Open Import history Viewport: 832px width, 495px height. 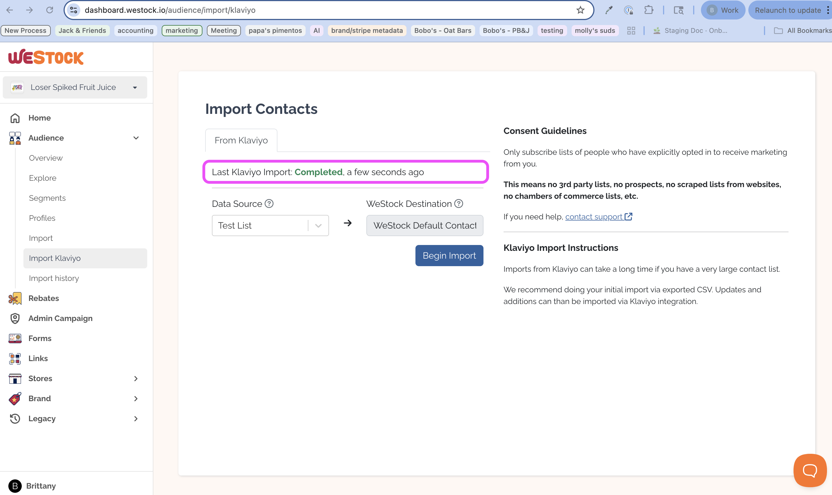(54, 278)
